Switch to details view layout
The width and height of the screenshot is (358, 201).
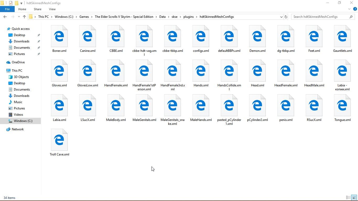click(x=348, y=198)
